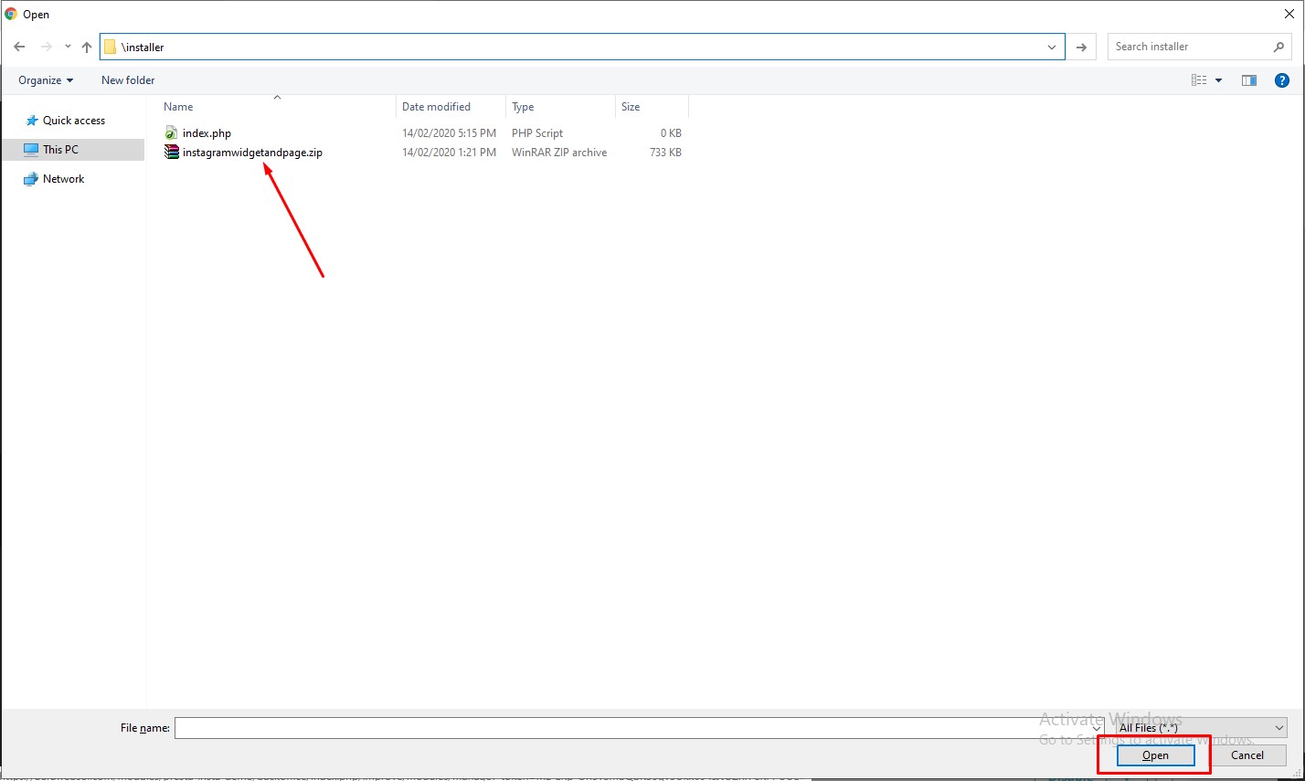The width and height of the screenshot is (1305, 781).
Task: Expand the All Files type dropdown
Action: coord(1201,728)
